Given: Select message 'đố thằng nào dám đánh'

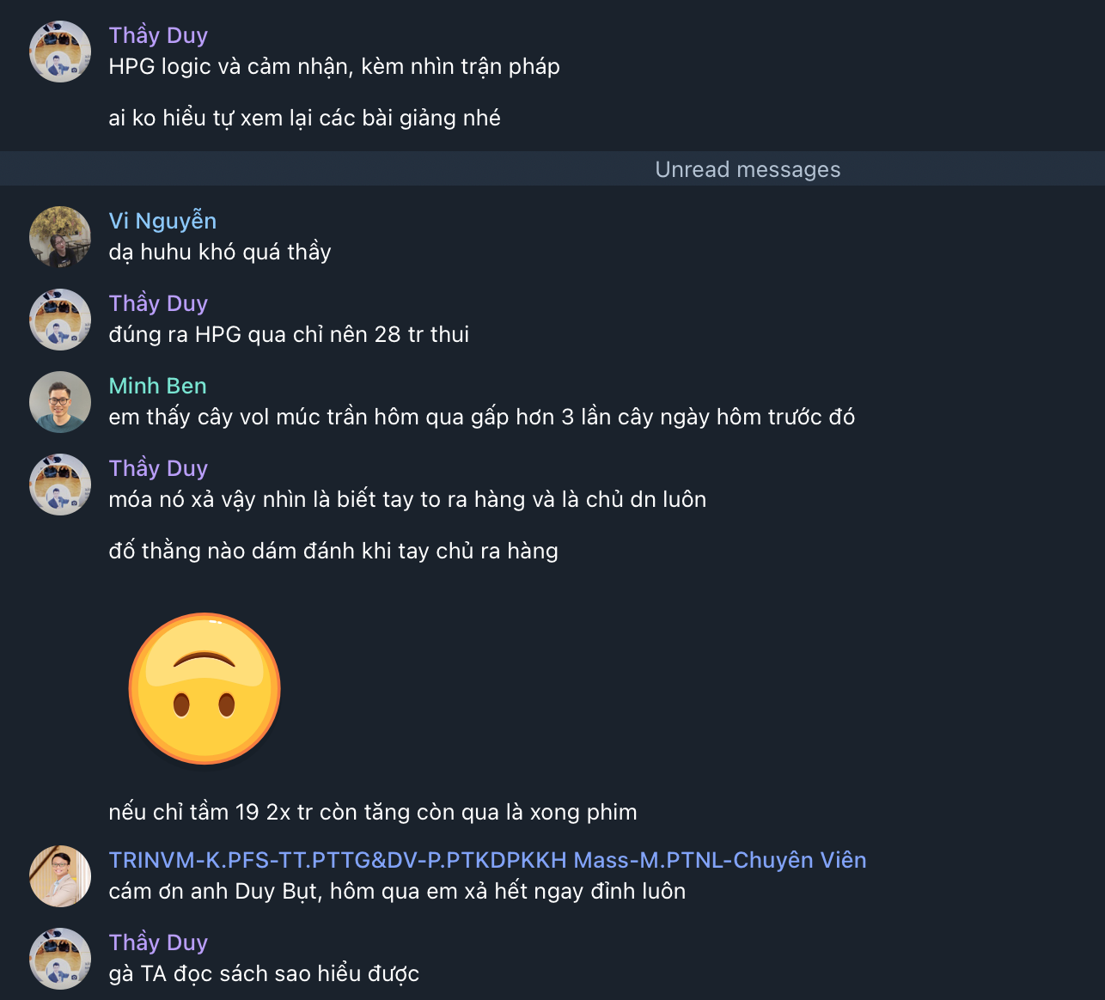Looking at the screenshot, I should pos(333,551).
